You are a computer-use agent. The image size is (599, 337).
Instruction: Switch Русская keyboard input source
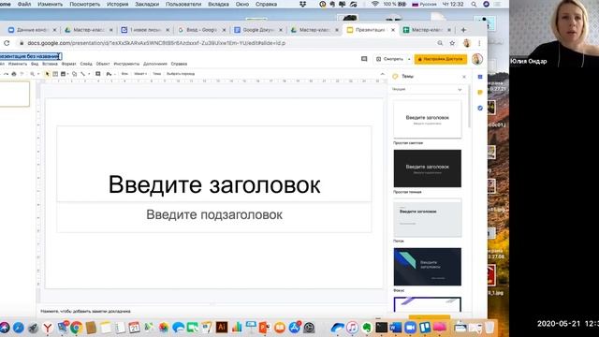(424, 4)
